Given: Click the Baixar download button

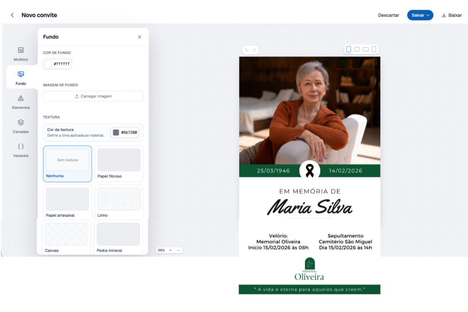Looking at the screenshot, I should 452,15.
